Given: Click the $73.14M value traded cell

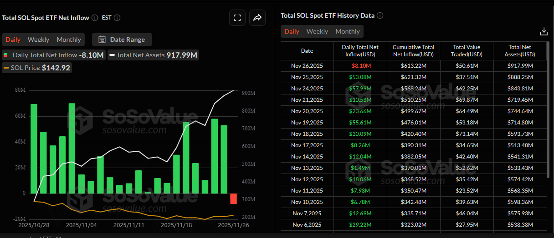Looking at the screenshot, I should coord(467,134).
